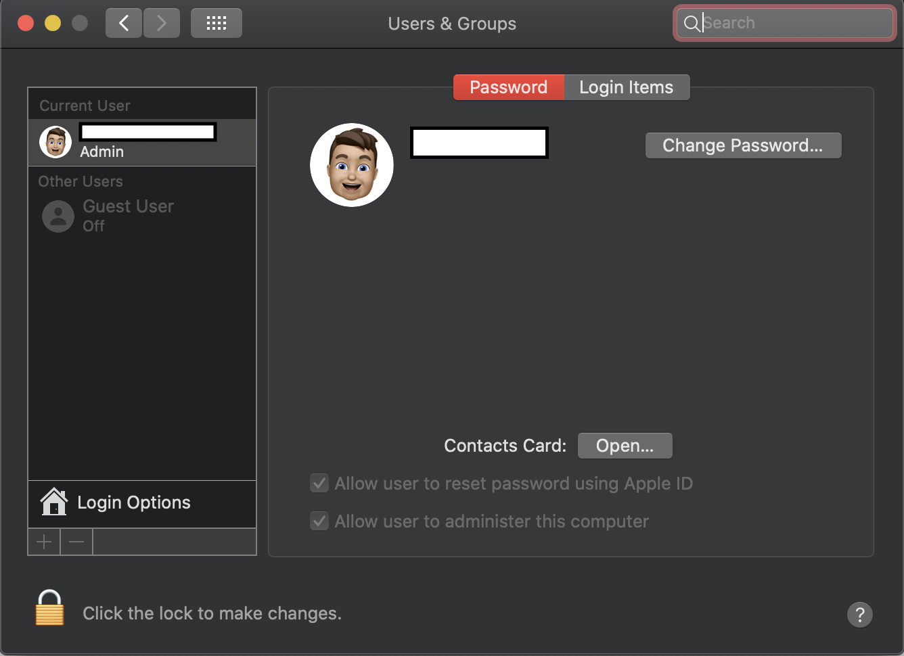Screen dimensions: 904x656
Task: Go forward with the right chevron
Action: pyautogui.click(x=162, y=24)
